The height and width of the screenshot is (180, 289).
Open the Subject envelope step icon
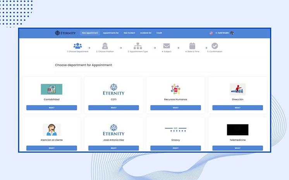point(167,46)
